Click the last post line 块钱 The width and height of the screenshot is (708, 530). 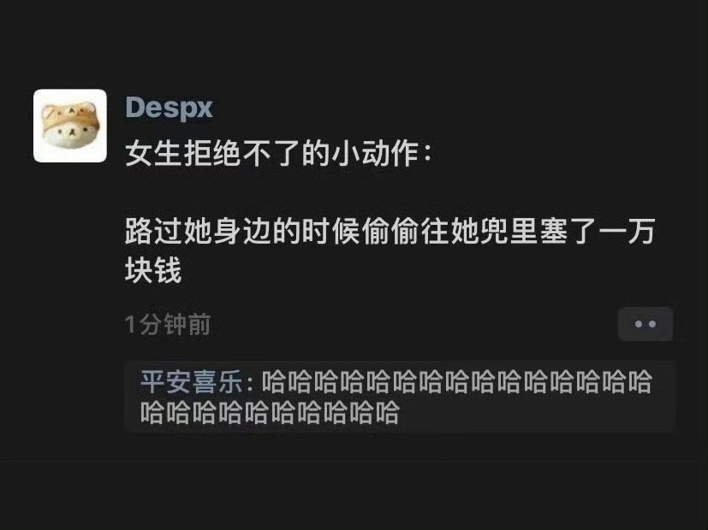pos(153,270)
